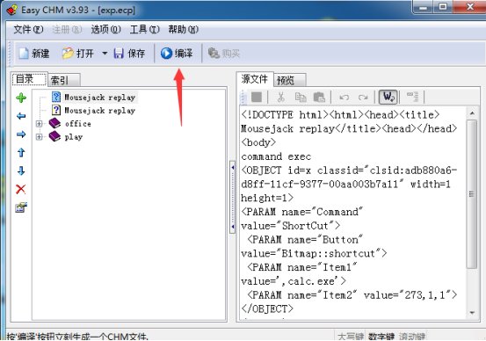This screenshot has width=486, height=341.
Task: Click the 数字键 status bar indicator
Action: click(x=381, y=337)
